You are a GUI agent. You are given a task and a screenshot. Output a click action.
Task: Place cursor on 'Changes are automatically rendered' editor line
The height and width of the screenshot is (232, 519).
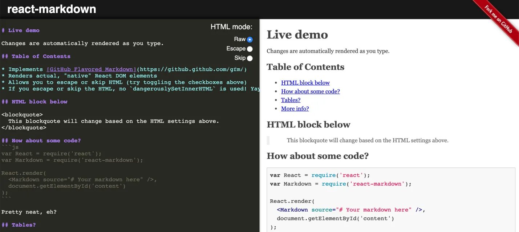(x=82, y=44)
